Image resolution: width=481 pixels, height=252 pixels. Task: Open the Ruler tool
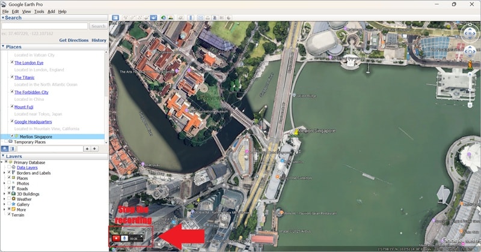point(191,18)
